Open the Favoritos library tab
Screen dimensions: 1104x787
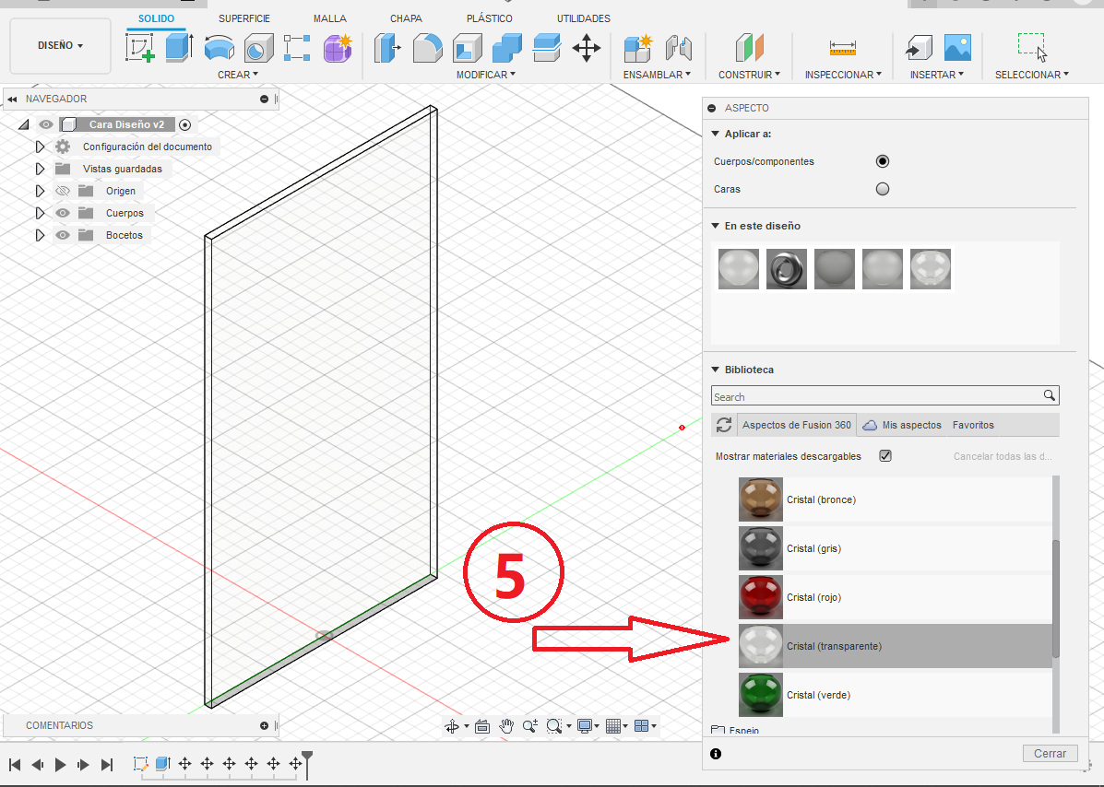coord(973,425)
